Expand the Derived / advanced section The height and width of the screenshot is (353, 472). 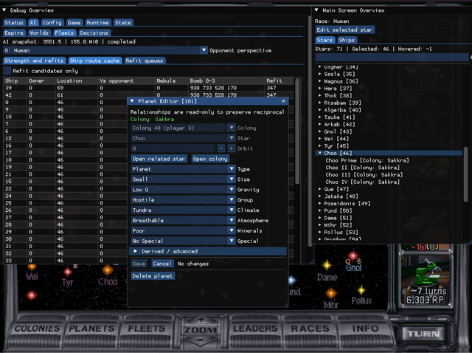(x=208, y=251)
